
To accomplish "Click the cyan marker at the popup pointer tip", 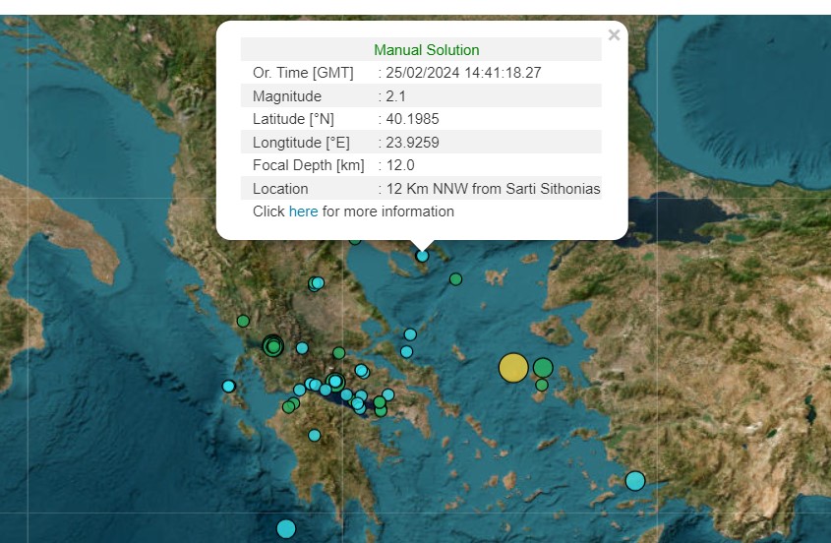I will point(422,256).
